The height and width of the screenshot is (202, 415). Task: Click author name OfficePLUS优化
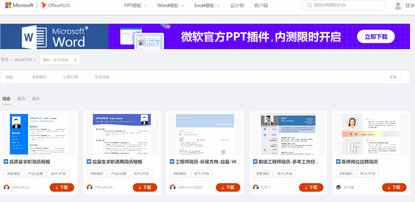point(190,187)
